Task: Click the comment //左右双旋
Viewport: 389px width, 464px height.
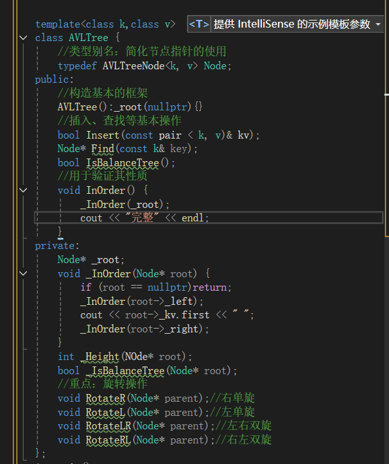Action: (243, 425)
